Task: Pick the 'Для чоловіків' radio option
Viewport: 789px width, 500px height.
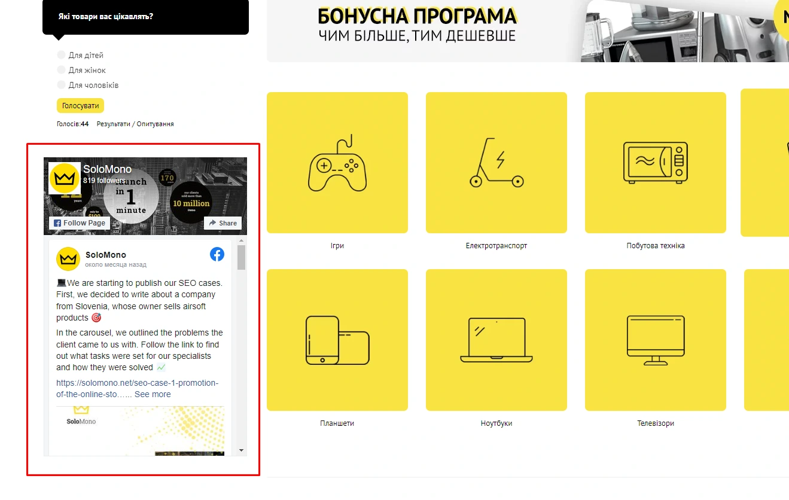Action: click(x=61, y=85)
